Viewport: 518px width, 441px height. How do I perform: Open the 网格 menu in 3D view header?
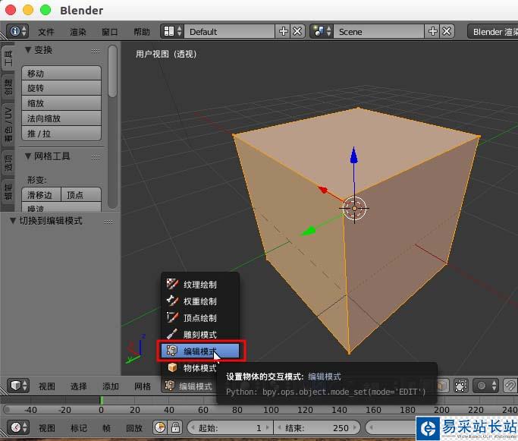(143, 386)
